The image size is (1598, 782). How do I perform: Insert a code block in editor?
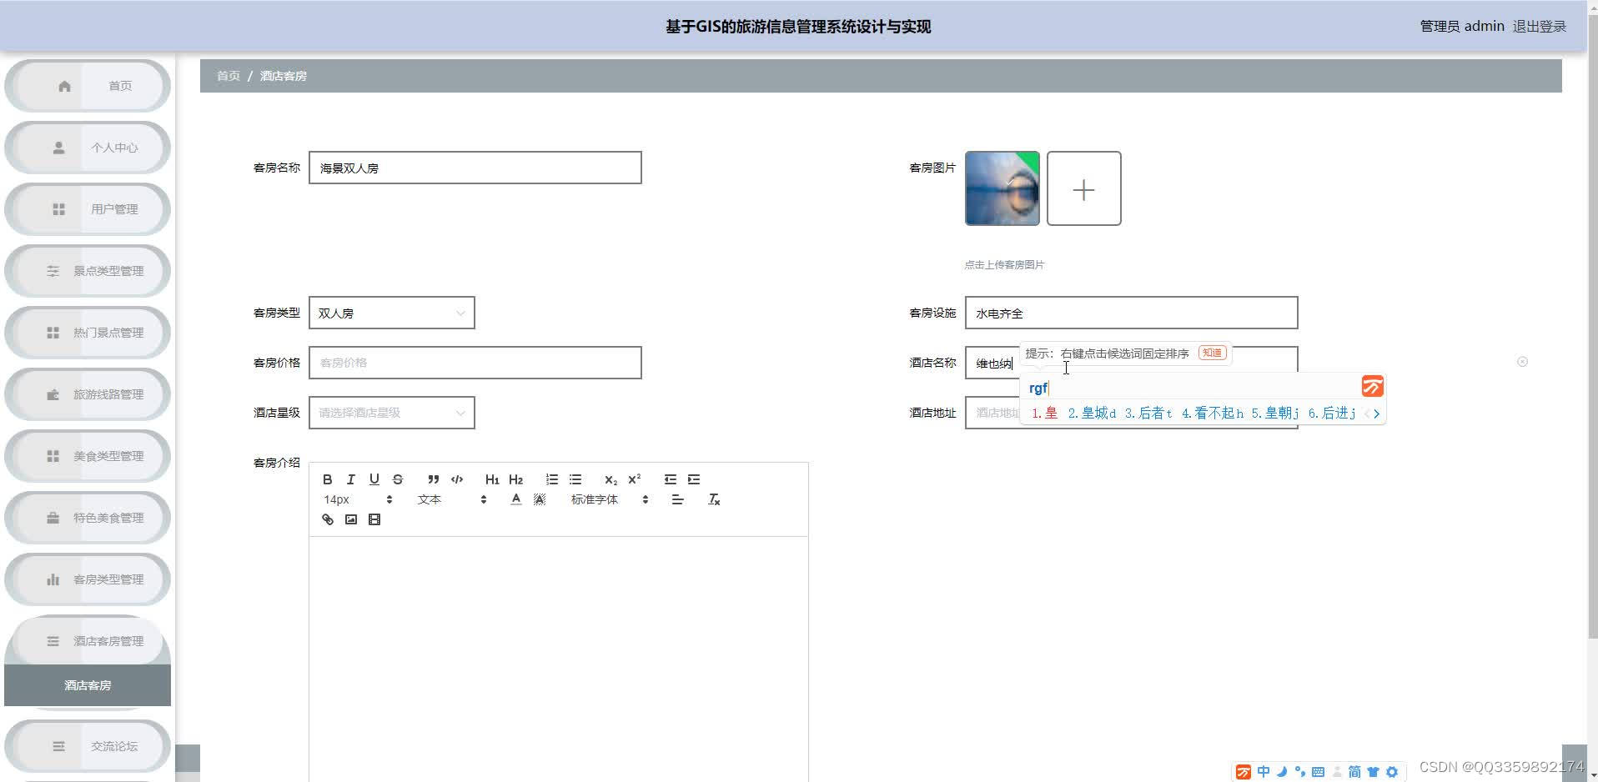(x=457, y=479)
